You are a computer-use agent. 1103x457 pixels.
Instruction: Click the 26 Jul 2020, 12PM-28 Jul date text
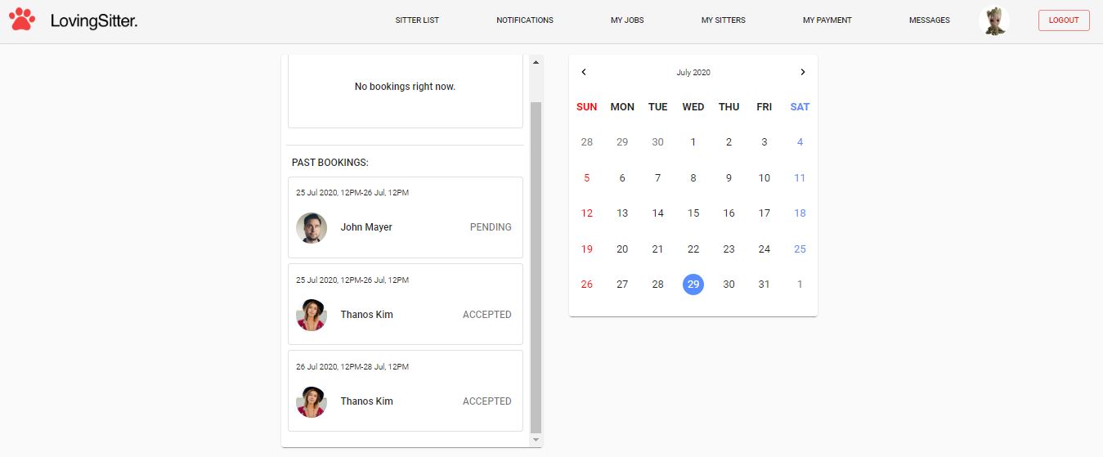(x=352, y=367)
